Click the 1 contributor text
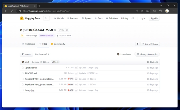180x110 pixels. pyautogui.click(x=125, y=54)
